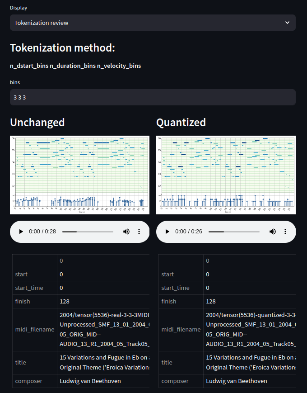Mute the Unchanged audio player speaker icon
Image resolution: width=307 pixels, height=393 pixels.
[x=126, y=231]
